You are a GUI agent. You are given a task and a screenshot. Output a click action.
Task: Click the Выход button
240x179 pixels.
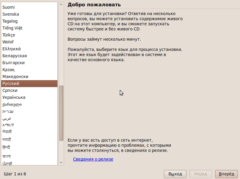tap(175, 174)
